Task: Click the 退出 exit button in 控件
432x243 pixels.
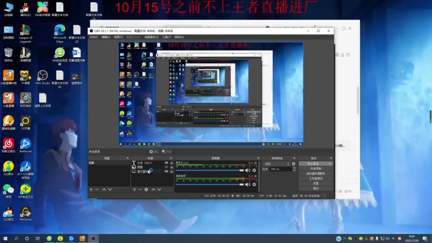Action: [316, 188]
